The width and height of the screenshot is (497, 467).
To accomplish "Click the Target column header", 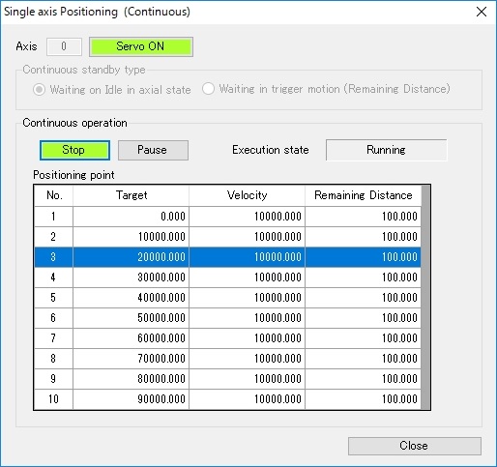I will coord(131,195).
